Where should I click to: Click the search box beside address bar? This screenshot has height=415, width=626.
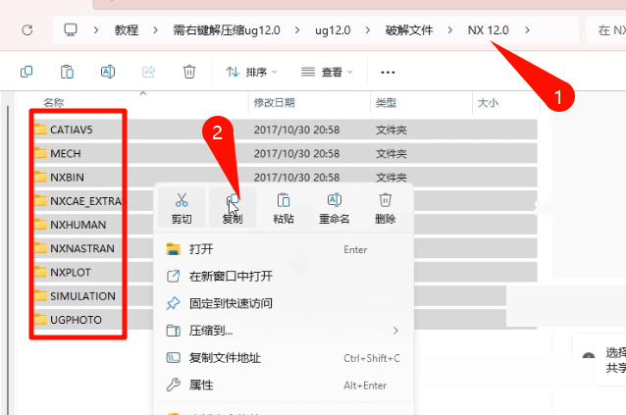[x=606, y=30]
